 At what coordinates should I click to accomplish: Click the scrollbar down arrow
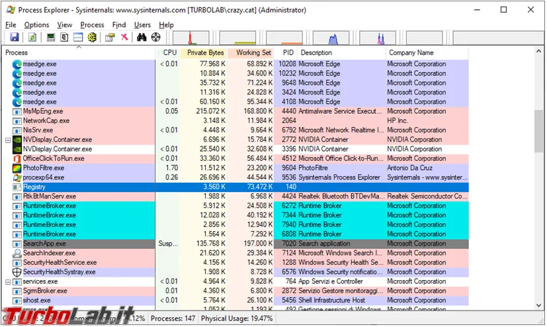tap(538, 305)
